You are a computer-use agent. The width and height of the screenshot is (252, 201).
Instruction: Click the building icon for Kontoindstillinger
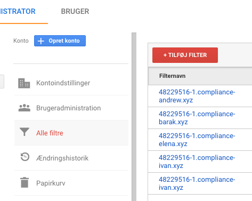coord(24,83)
